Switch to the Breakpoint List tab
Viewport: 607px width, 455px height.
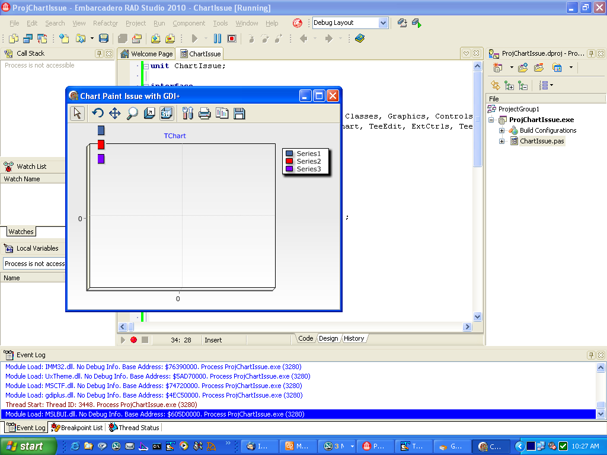(x=77, y=428)
